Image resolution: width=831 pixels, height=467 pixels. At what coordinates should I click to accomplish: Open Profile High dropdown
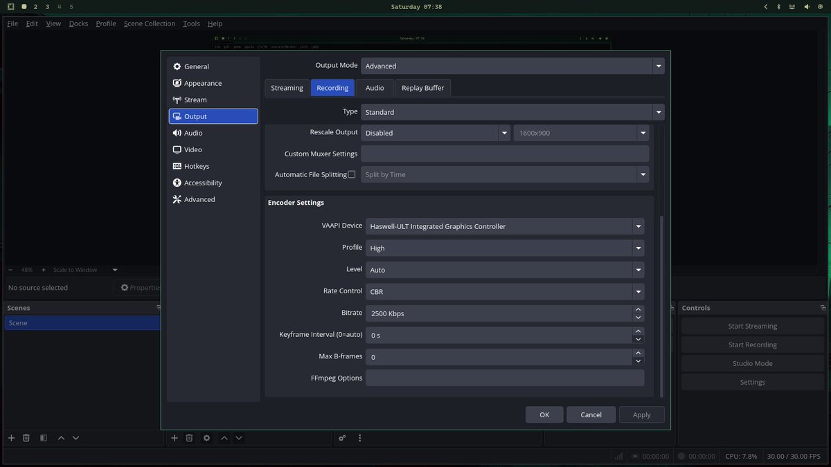(505, 248)
